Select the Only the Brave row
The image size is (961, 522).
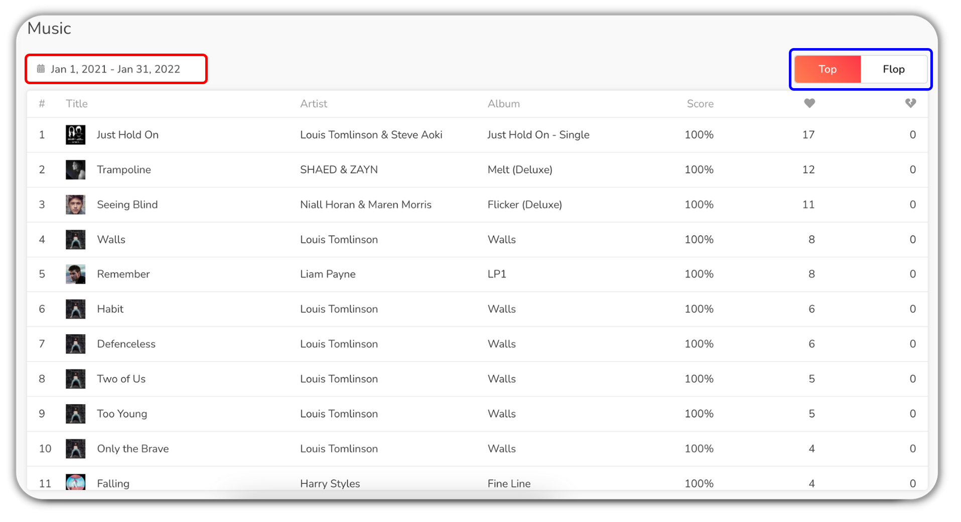[132, 449]
